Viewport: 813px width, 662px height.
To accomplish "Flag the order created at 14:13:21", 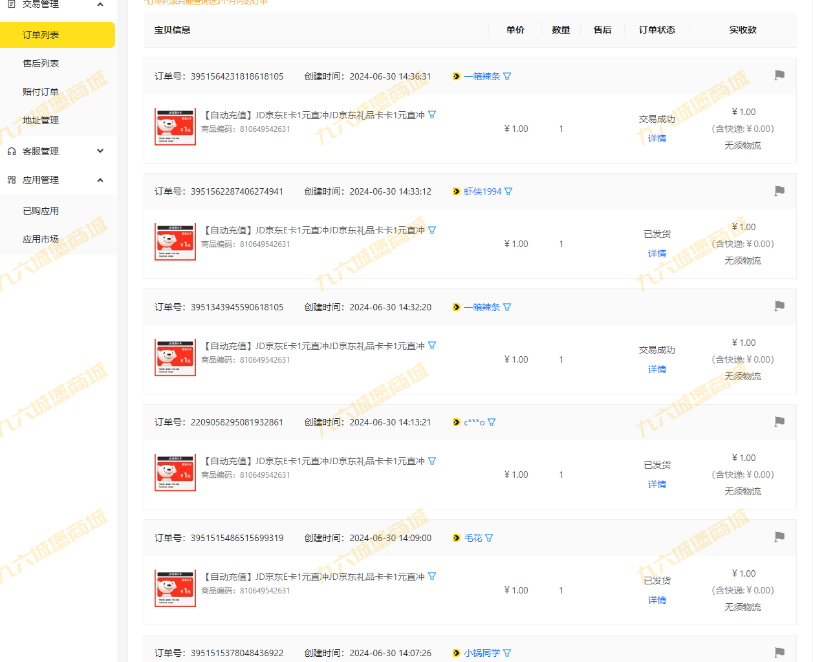I will tap(779, 422).
